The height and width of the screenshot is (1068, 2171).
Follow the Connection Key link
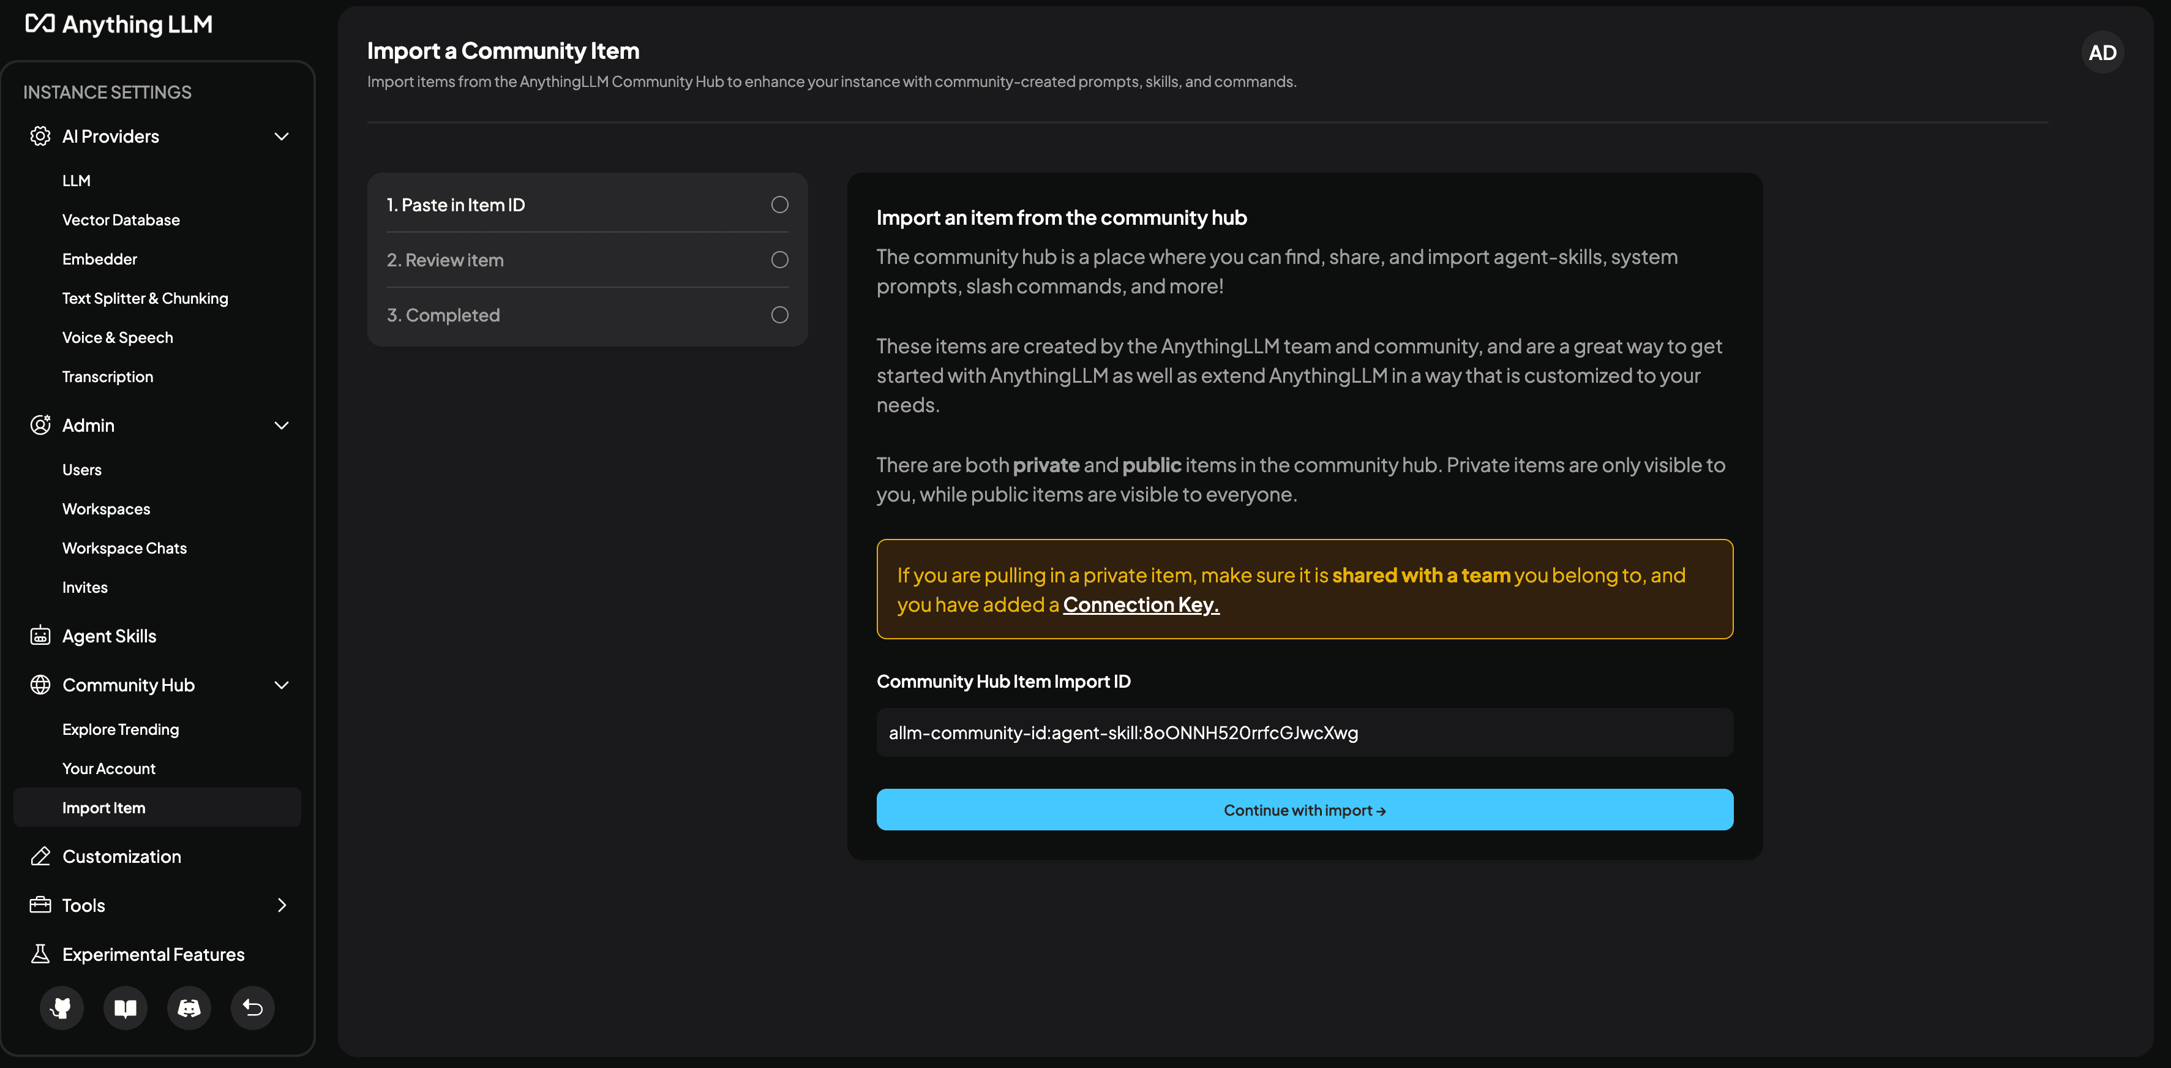pos(1141,604)
